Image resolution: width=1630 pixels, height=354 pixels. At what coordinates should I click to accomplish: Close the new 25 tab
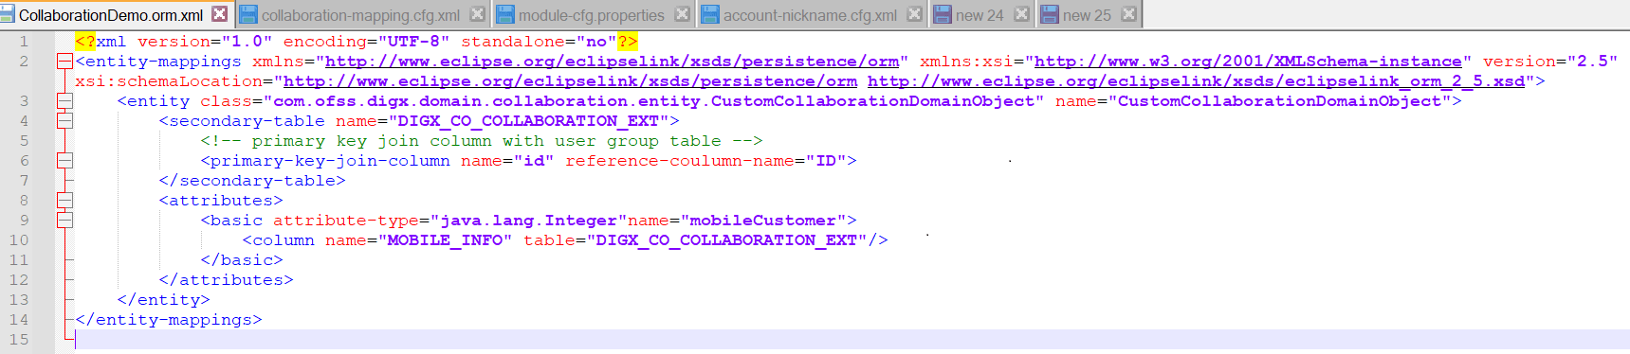point(1128,14)
